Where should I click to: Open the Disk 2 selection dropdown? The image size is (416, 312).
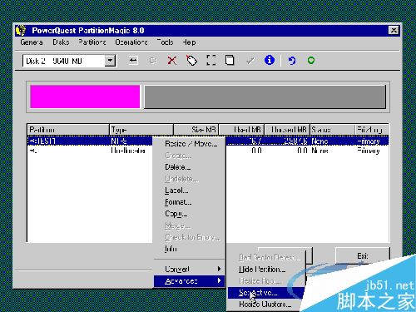pyautogui.click(x=110, y=61)
